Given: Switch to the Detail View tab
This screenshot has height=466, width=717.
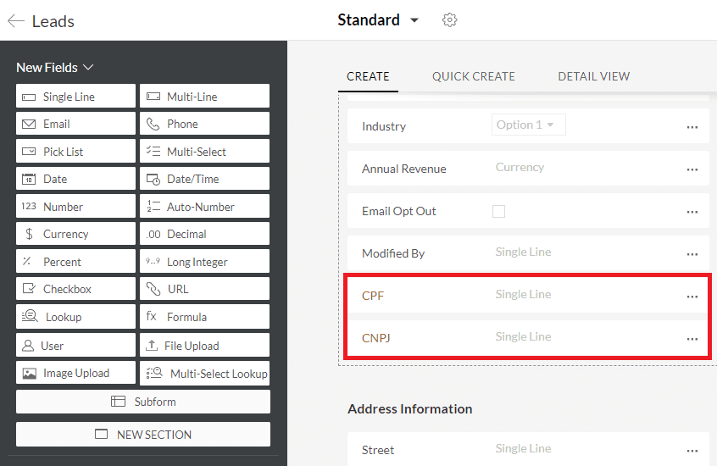Looking at the screenshot, I should (593, 76).
